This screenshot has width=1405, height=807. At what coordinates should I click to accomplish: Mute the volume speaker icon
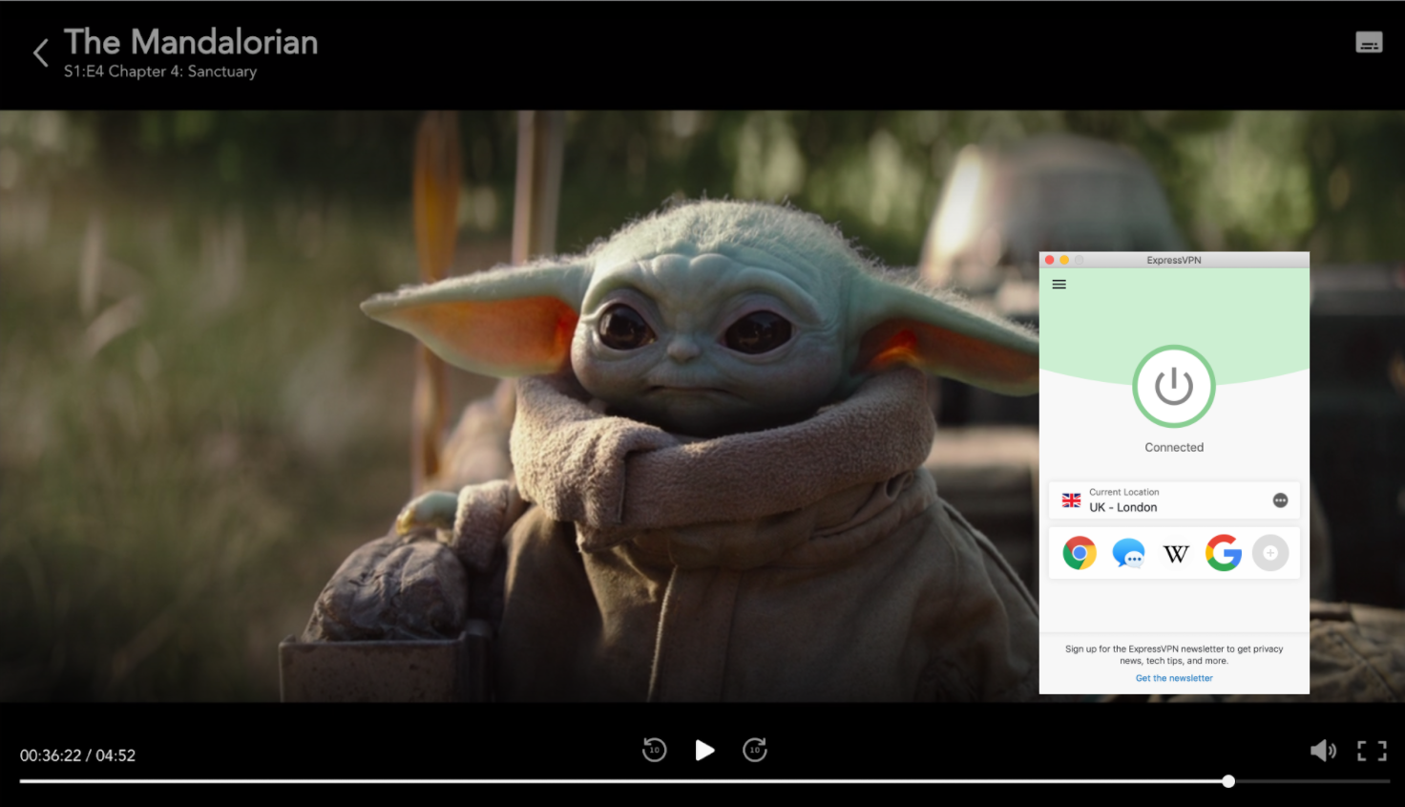[x=1323, y=751]
